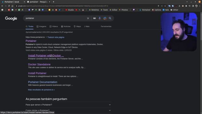Viewport: 202px width, 114px height.
Task: Reload the page with the refresh icon
Action: [x=9, y=6]
